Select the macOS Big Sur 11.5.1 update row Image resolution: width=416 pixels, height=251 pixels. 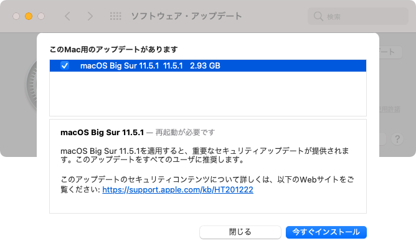click(208, 65)
